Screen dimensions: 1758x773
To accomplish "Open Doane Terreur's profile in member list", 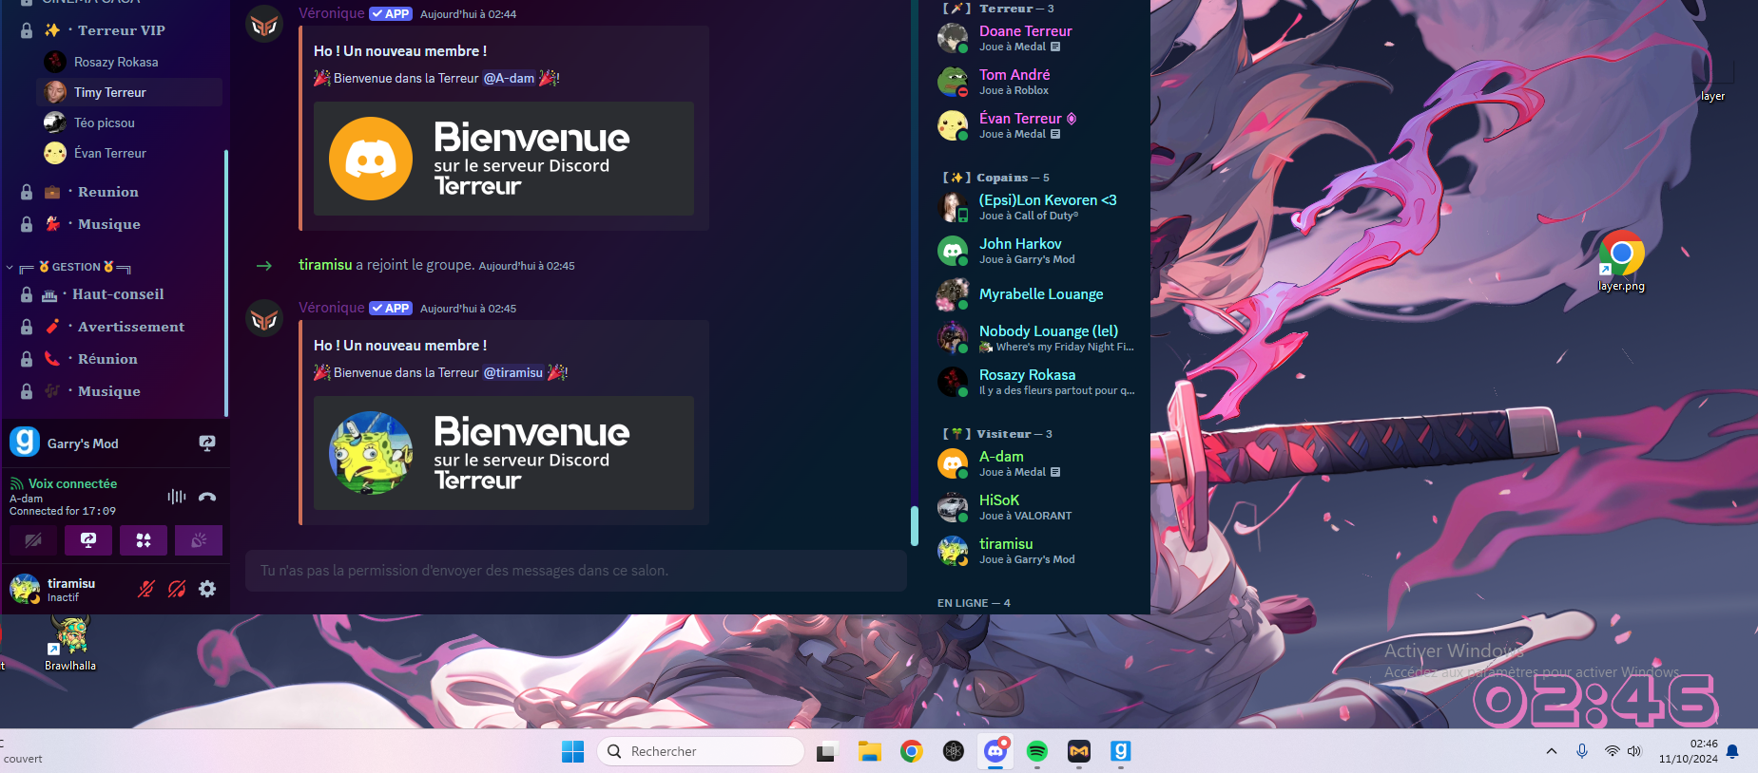I will (x=1038, y=38).
